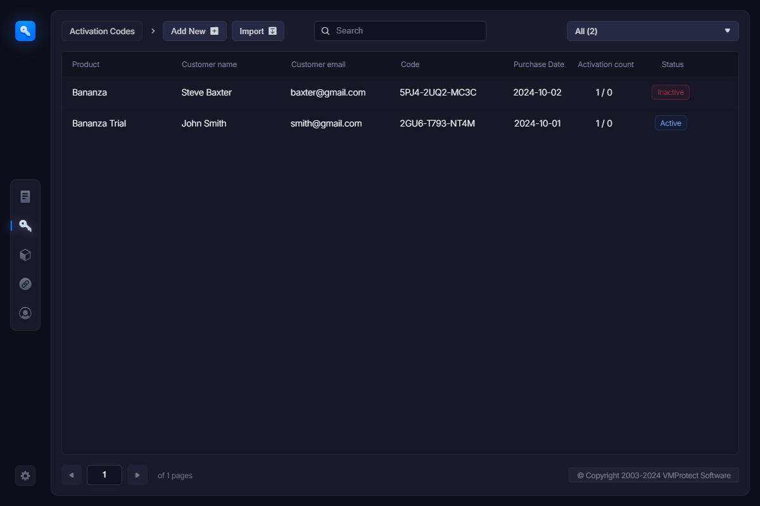Screen dimensions: 760x506
Task: Click the Activation Codes breadcrumb
Action: [x=102, y=31]
